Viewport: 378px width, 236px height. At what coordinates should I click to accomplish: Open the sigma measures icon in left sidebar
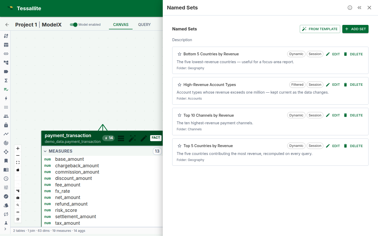click(x=6, y=81)
